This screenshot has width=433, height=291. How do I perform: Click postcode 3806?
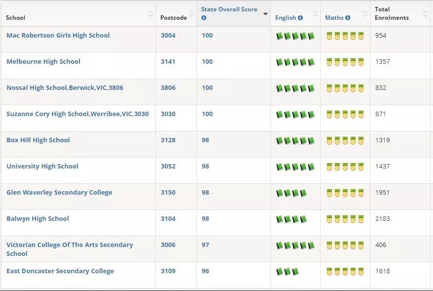tap(168, 87)
